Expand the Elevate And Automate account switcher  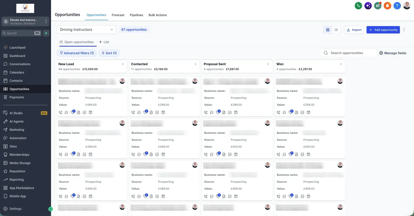(25, 22)
